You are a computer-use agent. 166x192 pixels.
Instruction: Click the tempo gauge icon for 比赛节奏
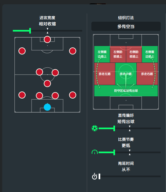(95, 152)
